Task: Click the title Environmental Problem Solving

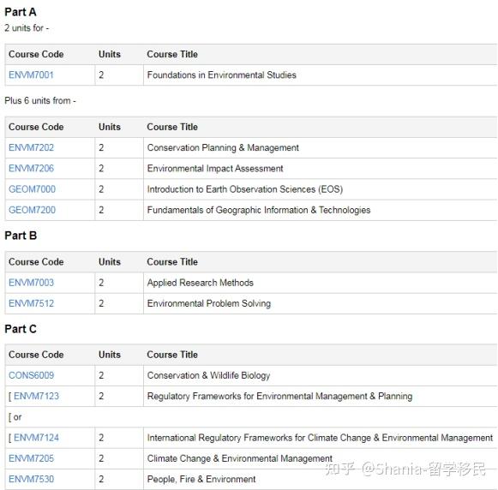Action: [208, 304]
